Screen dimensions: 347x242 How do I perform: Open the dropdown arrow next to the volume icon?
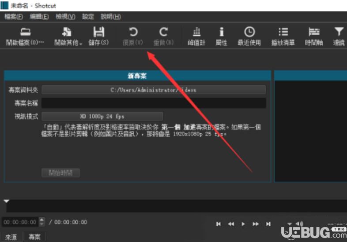tap(290, 224)
